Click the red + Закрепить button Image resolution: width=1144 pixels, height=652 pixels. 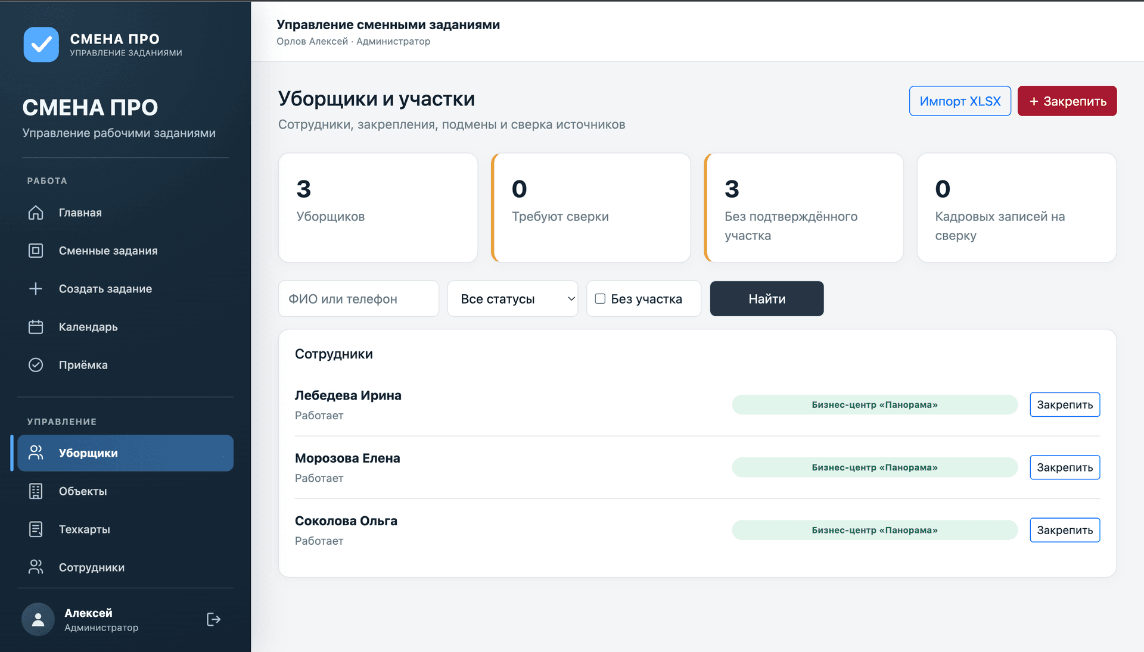click(1067, 101)
